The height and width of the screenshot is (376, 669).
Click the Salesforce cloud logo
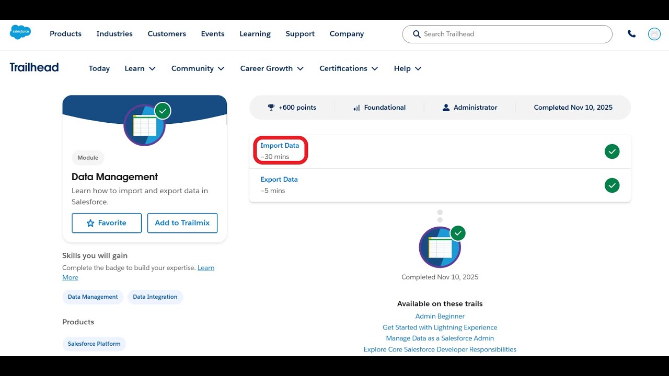[x=20, y=32]
